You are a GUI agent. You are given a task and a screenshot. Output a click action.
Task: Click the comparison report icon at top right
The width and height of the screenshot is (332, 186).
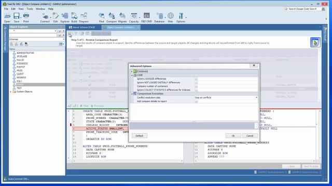tap(315, 42)
